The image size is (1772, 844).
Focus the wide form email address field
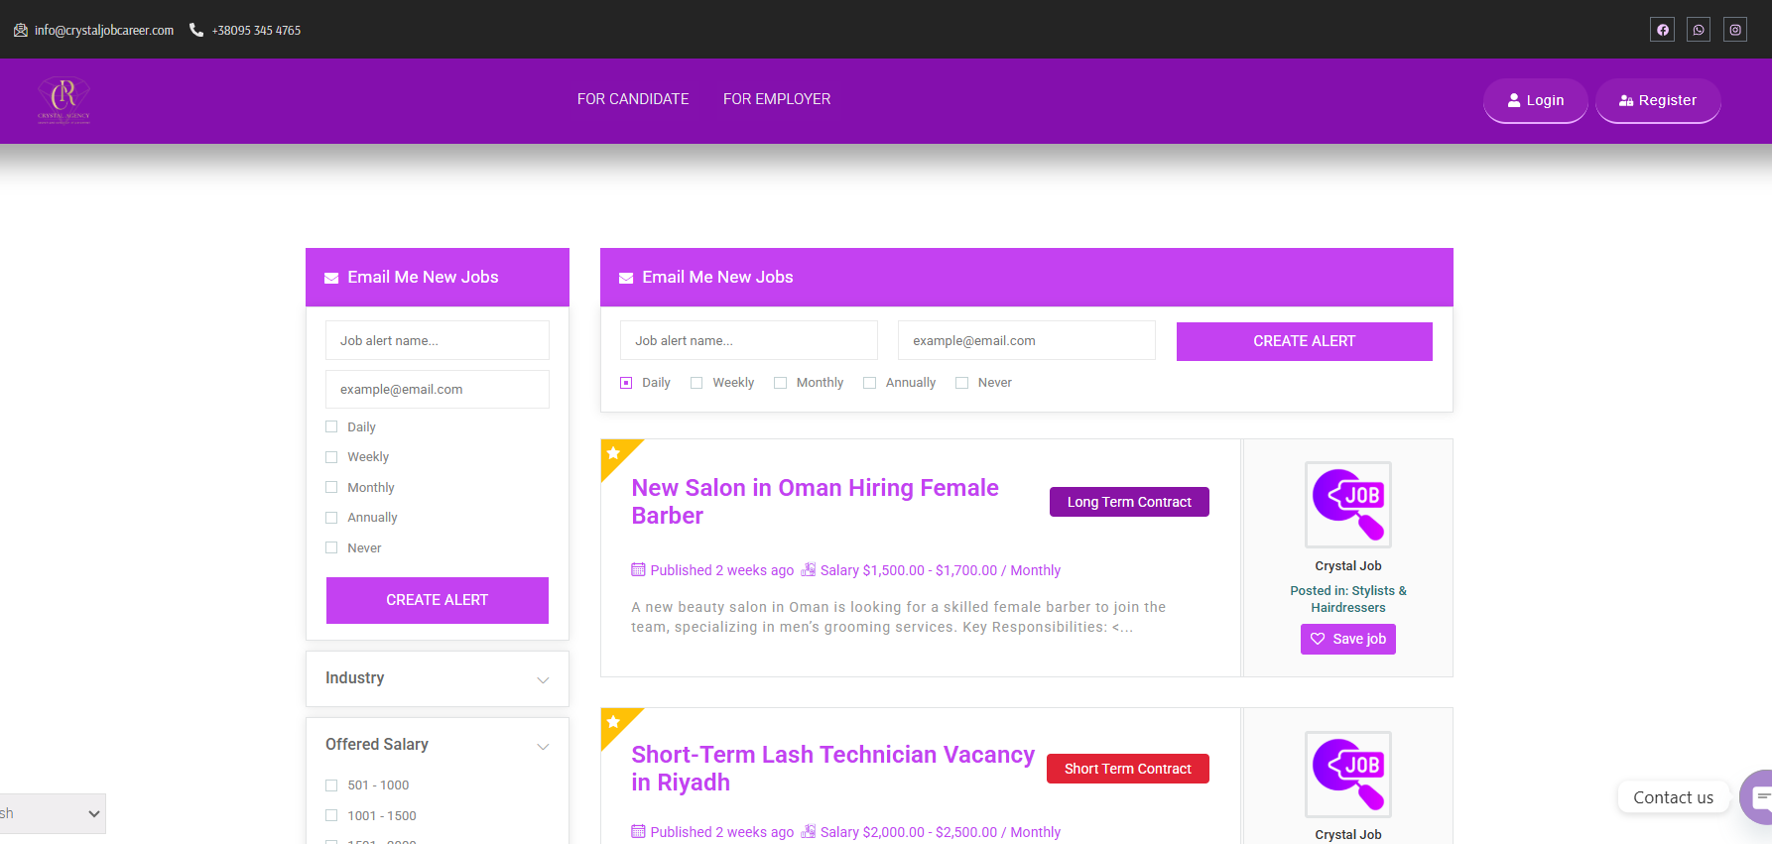[1027, 340]
